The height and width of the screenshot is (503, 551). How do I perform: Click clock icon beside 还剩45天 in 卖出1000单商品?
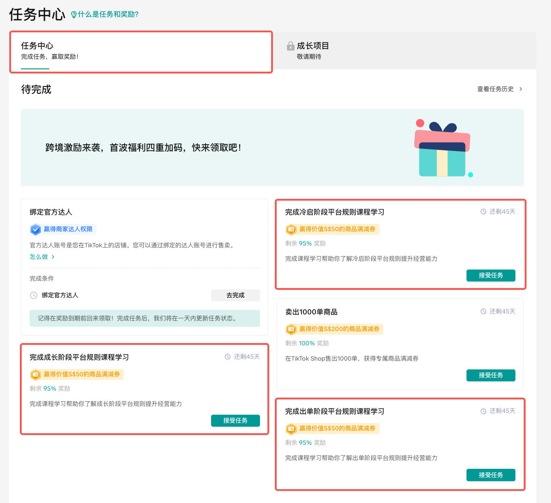click(x=484, y=312)
